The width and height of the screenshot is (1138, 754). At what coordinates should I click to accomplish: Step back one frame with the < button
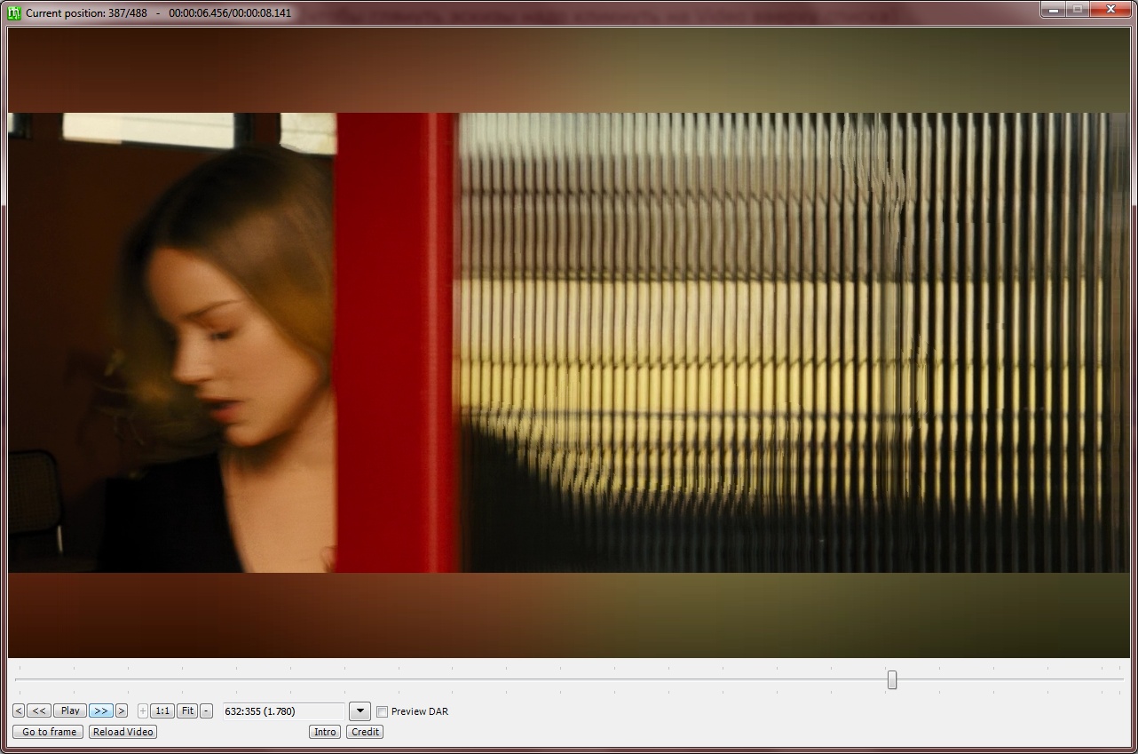19,710
